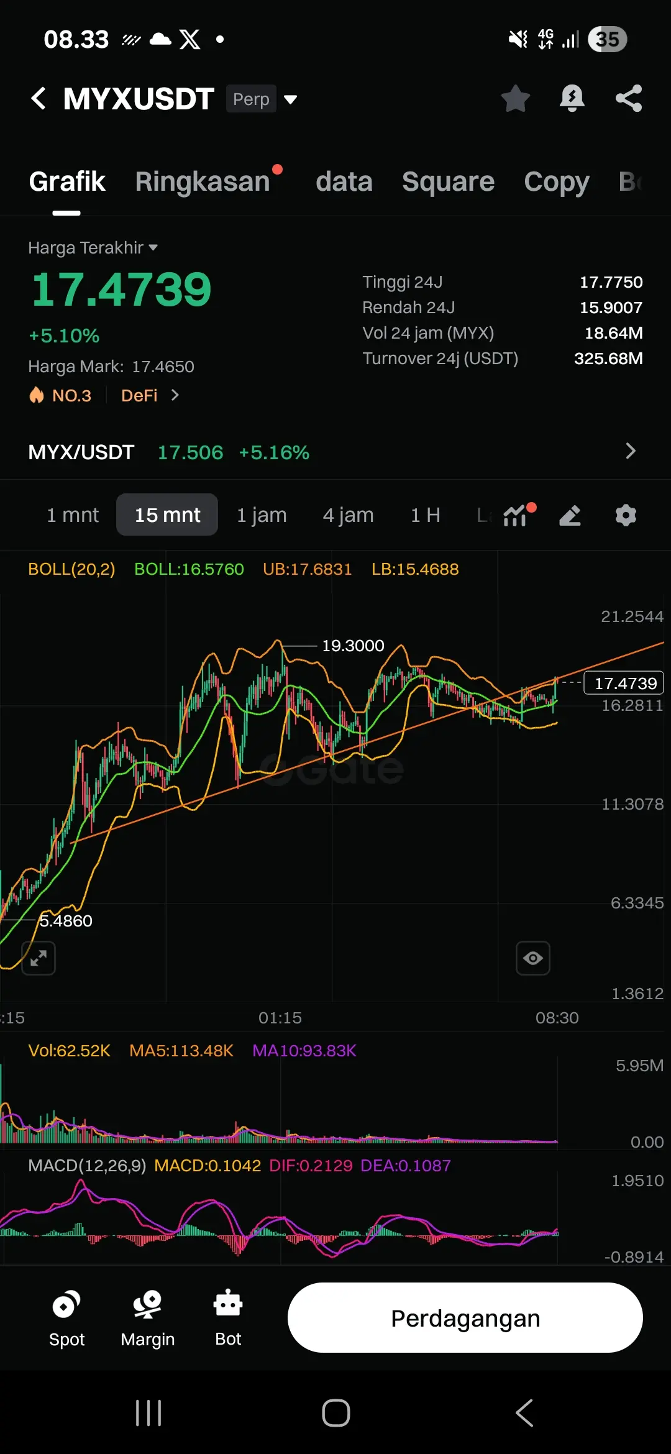Tap the Turnover 24j value 325.68M
Screen dimensions: 671x1454
tap(608, 359)
